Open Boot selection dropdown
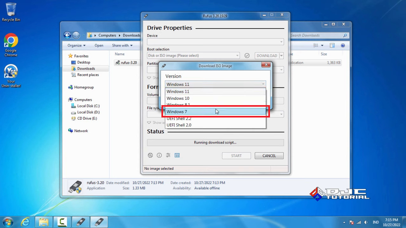Image resolution: width=406 pixels, height=228 pixels. pos(193,55)
